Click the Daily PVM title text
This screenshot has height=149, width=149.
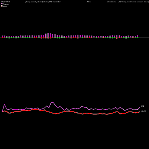tap(6, 2)
